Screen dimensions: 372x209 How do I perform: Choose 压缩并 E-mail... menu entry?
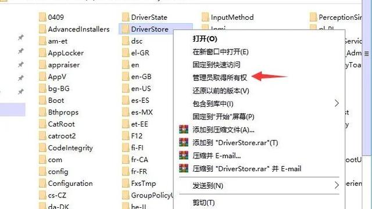tap(259, 156)
